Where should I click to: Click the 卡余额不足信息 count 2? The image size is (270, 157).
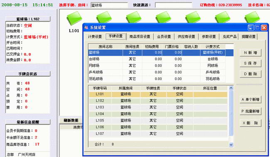click(36, 138)
